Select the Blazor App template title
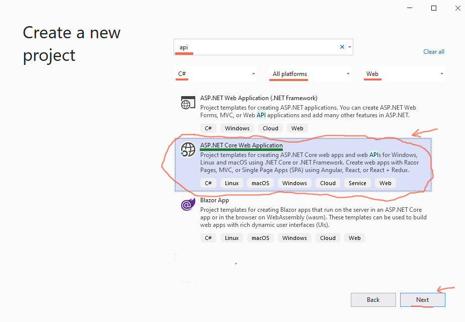 tap(214, 200)
